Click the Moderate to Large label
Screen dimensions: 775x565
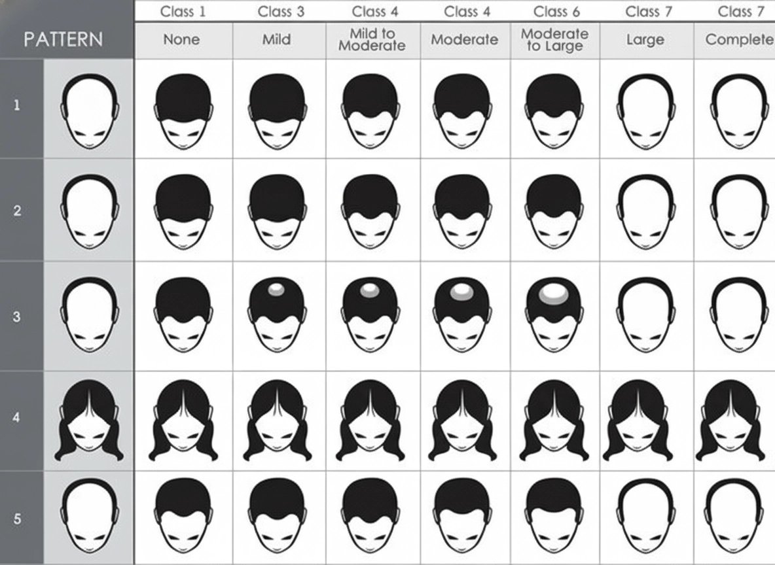(555, 40)
